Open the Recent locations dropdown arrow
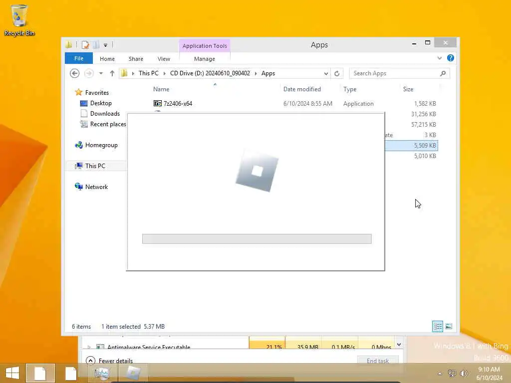Image resolution: width=511 pixels, height=383 pixels. coord(101,73)
